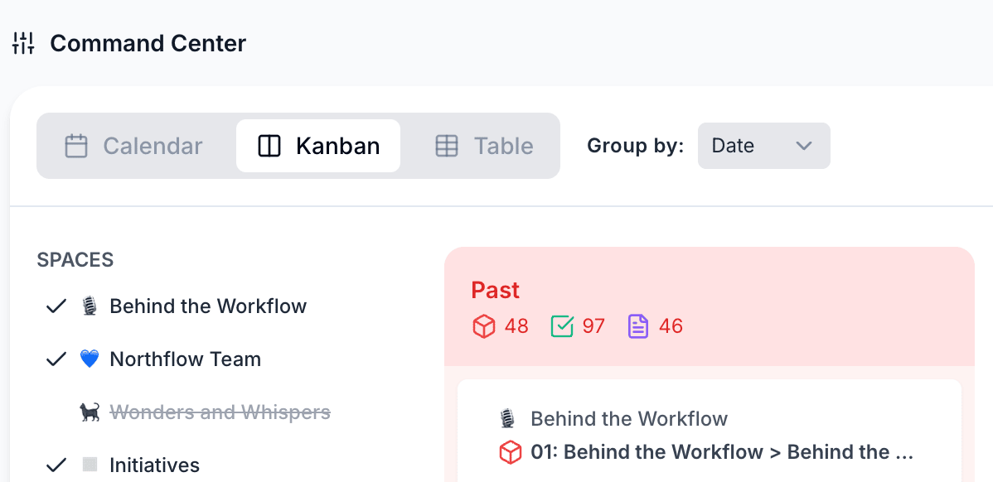The image size is (993, 482).
Task: Open the Group by Date dropdown
Action: (763, 146)
